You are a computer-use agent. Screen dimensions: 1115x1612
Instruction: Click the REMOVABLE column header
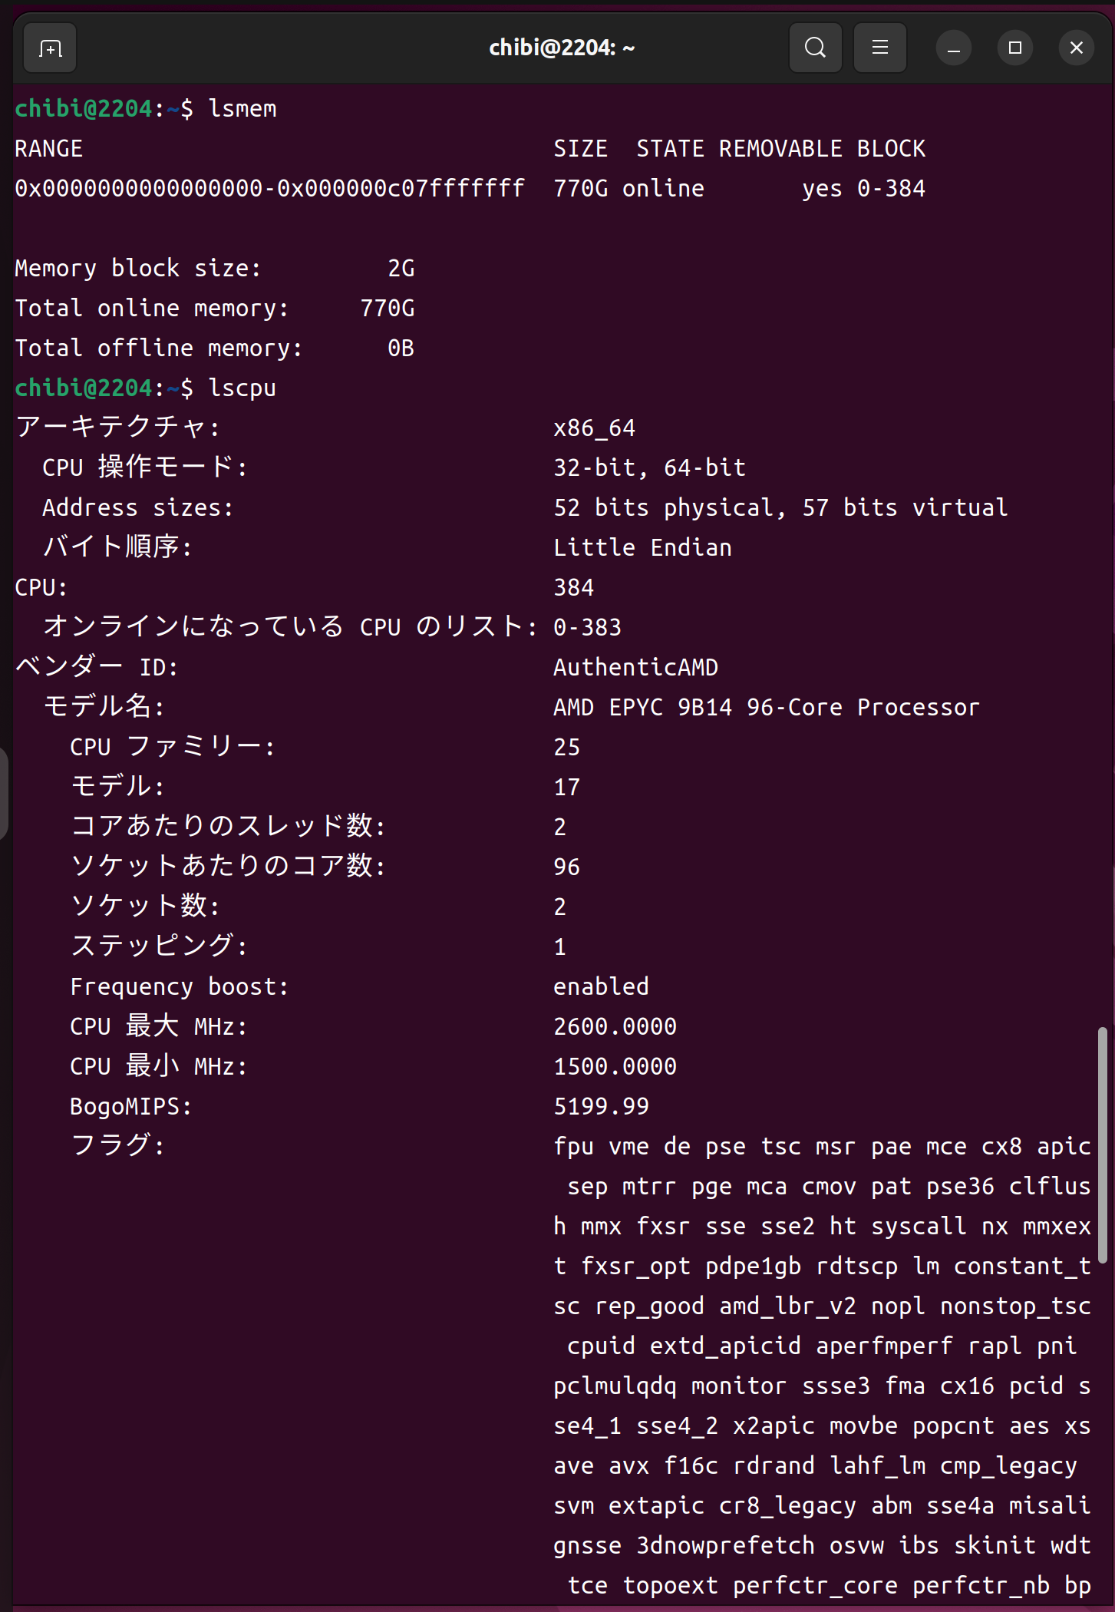tap(780, 148)
